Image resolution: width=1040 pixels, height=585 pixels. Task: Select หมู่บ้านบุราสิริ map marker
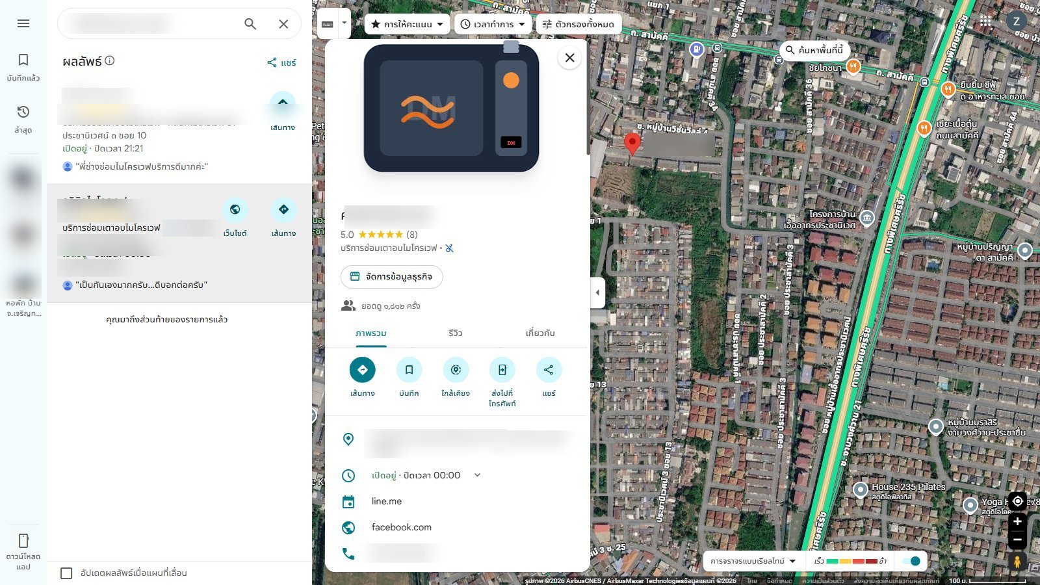point(935,426)
